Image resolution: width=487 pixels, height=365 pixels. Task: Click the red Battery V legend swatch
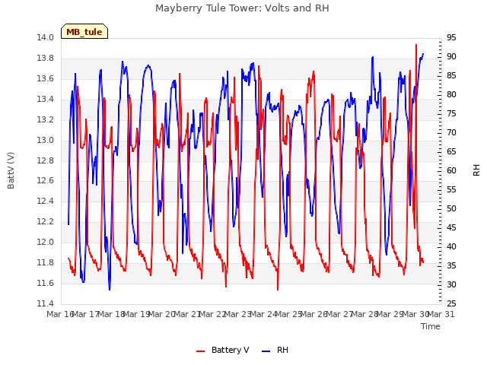coord(201,351)
